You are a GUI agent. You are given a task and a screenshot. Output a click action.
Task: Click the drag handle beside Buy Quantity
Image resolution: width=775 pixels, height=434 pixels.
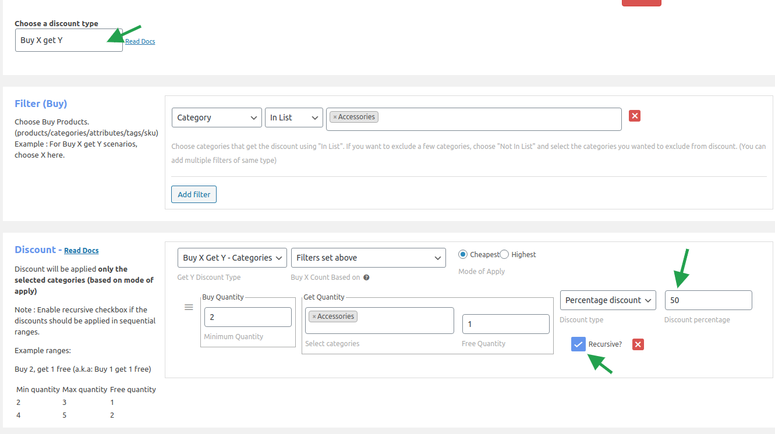189,307
